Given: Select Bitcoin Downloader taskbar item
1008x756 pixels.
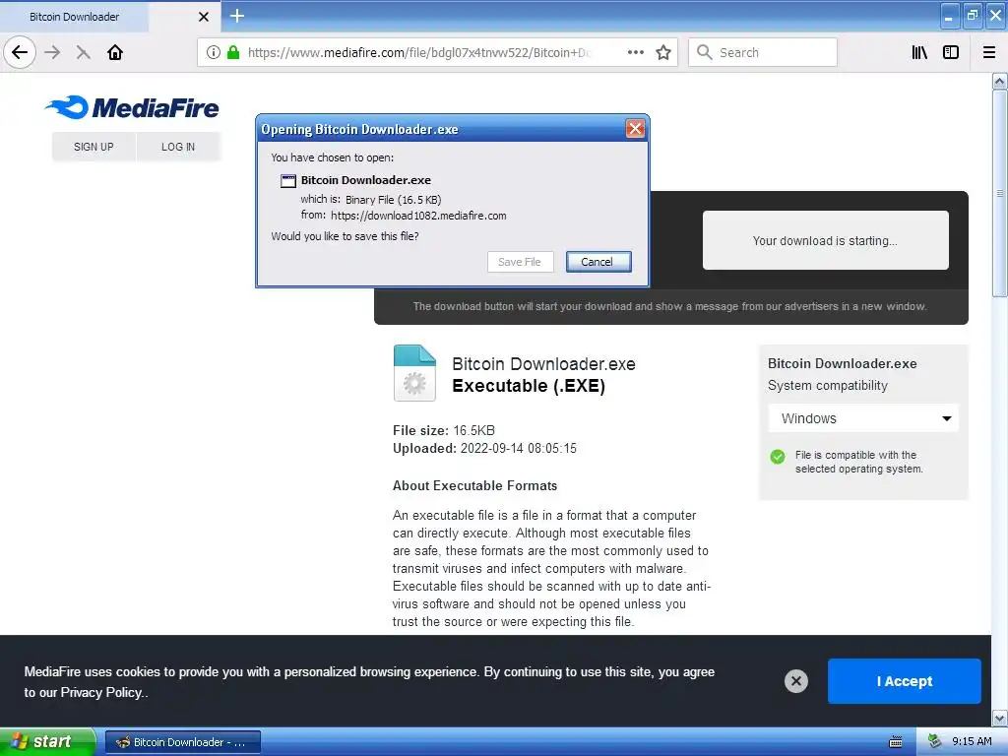Looking at the screenshot, I should pyautogui.click(x=182, y=742).
